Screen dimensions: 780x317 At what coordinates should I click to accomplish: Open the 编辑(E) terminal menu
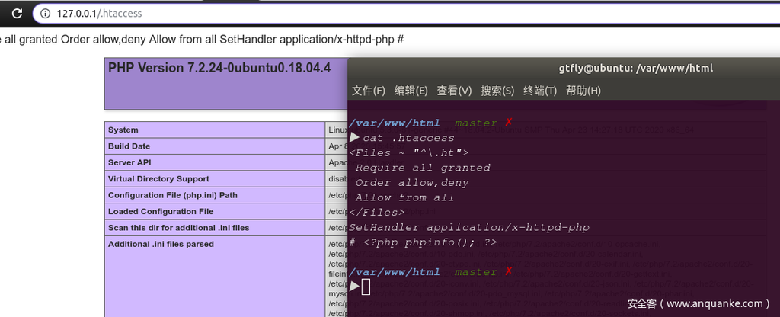(x=411, y=91)
